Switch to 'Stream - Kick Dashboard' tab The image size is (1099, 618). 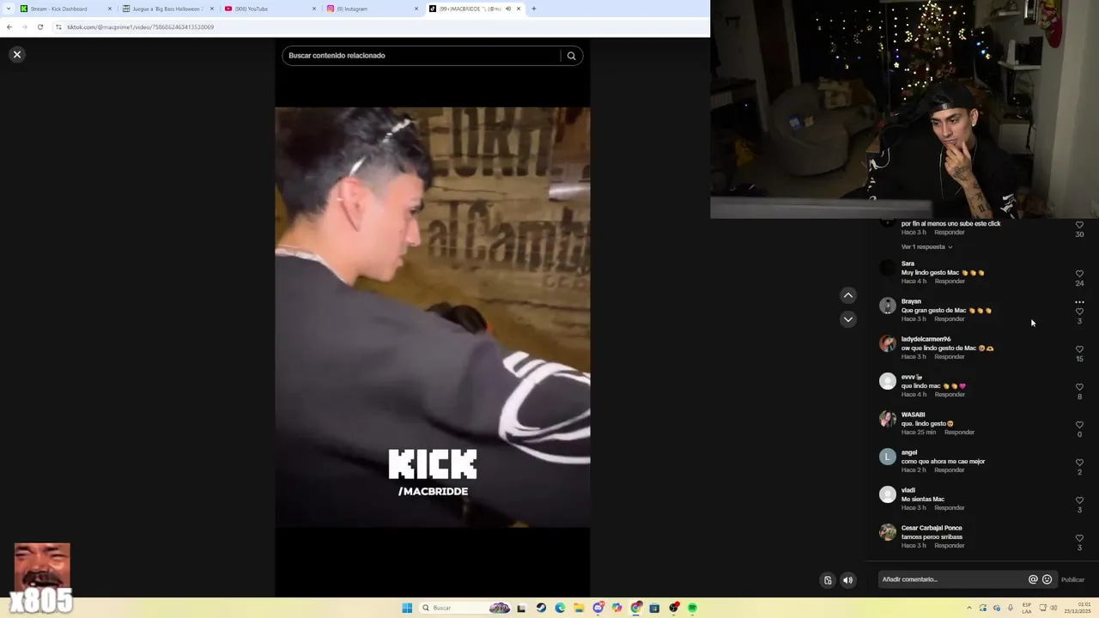click(65, 9)
